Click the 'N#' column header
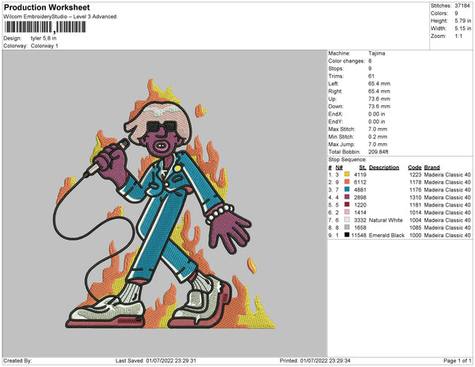This screenshot has width=475, height=367. [339, 168]
